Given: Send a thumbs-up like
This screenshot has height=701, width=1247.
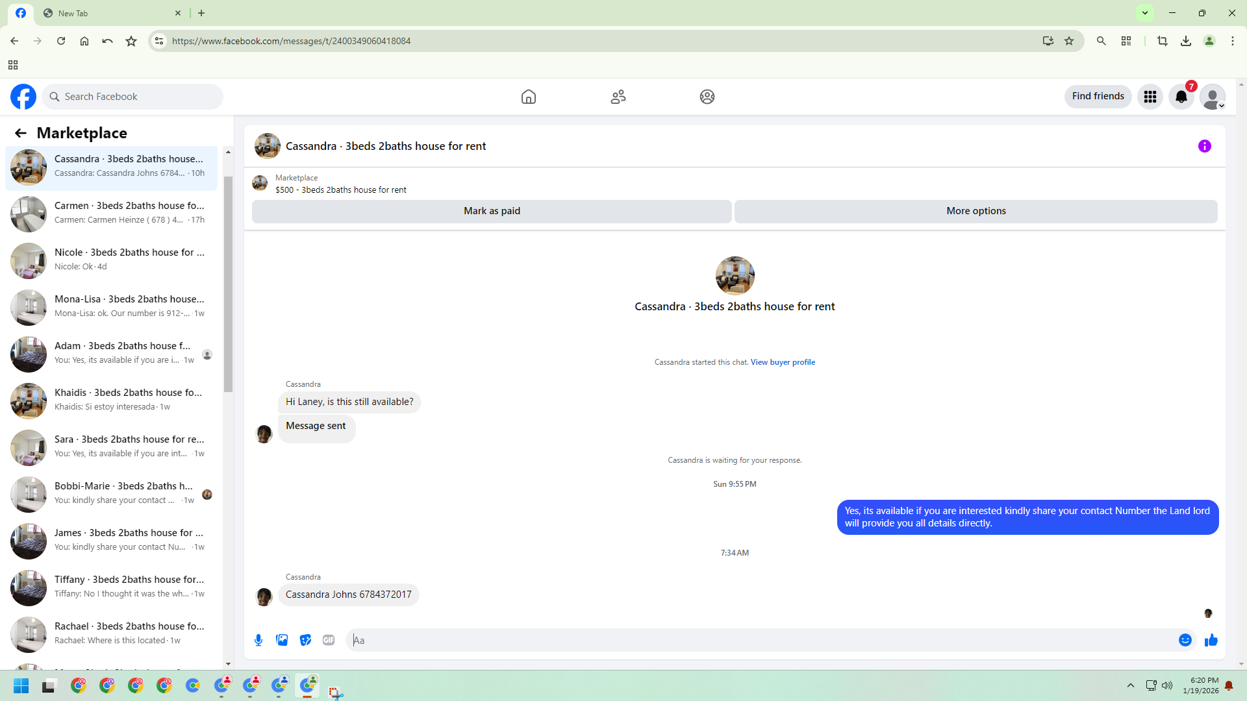Looking at the screenshot, I should coord(1211,640).
